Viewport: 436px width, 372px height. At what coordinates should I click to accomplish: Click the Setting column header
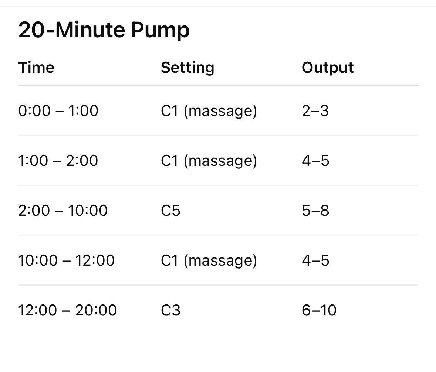pyautogui.click(x=187, y=68)
